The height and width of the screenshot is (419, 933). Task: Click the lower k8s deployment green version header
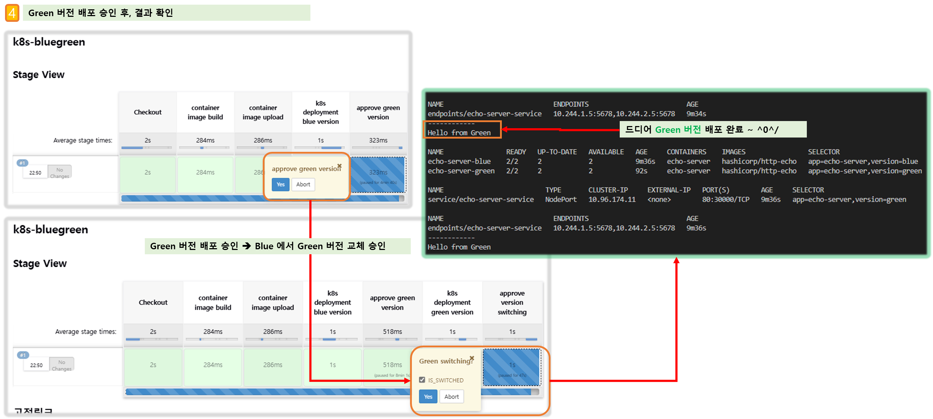click(452, 303)
